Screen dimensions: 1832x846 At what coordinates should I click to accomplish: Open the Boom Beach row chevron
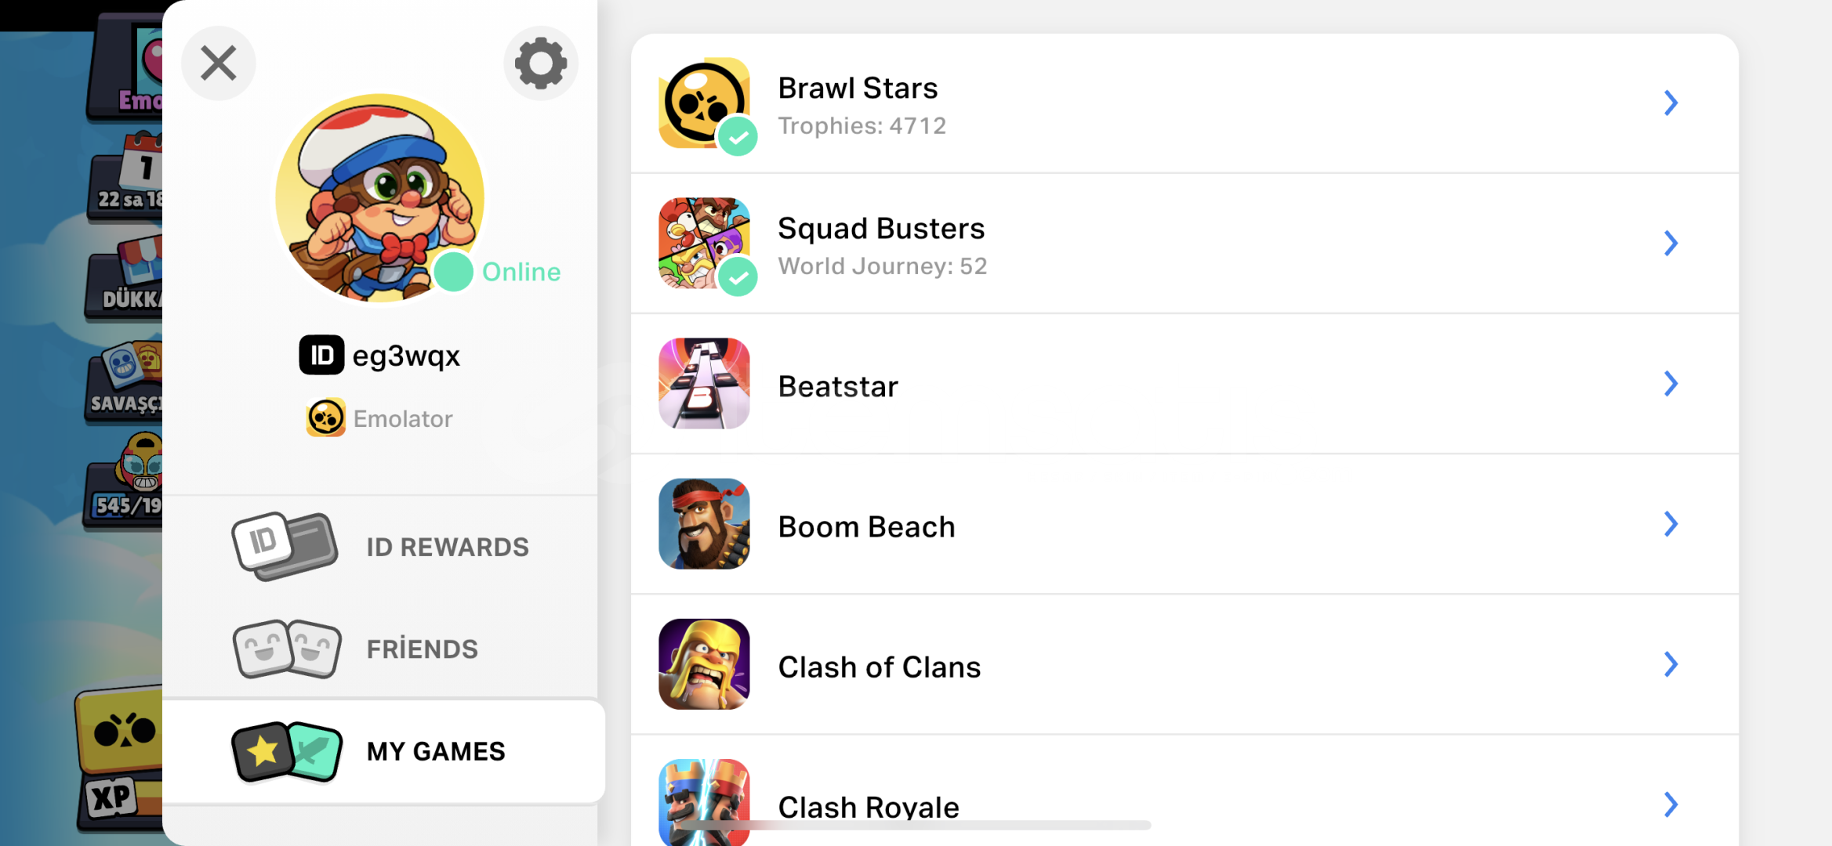tap(1671, 523)
